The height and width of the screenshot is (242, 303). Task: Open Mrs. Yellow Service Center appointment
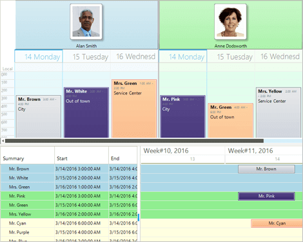(x=279, y=113)
